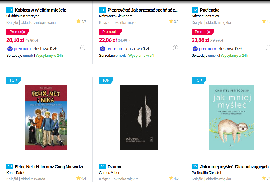Click premium star icon under Pacjentka

coord(195,49)
